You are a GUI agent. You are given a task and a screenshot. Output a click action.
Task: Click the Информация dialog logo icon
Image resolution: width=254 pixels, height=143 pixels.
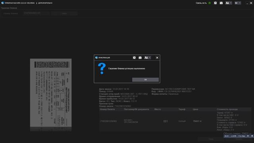pos(96,58)
